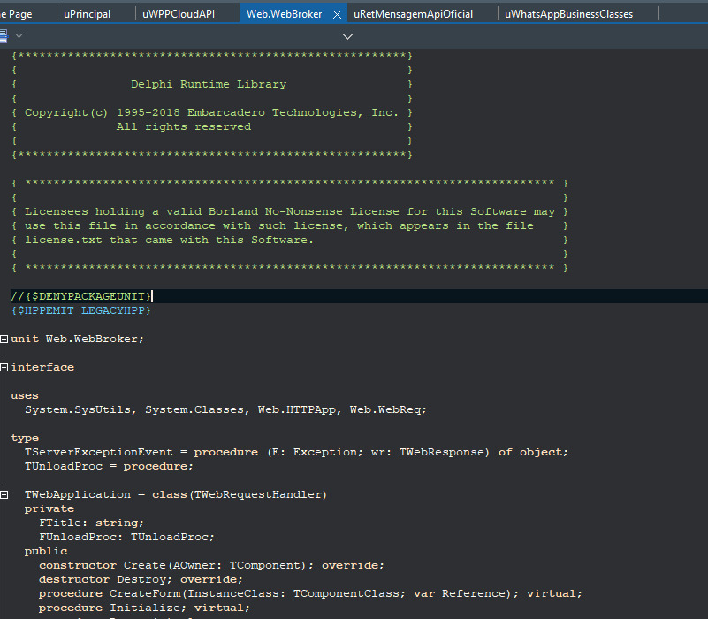Click the navigation icon left of the class dropdown
This screenshot has height=619, width=708.
[3, 36]
